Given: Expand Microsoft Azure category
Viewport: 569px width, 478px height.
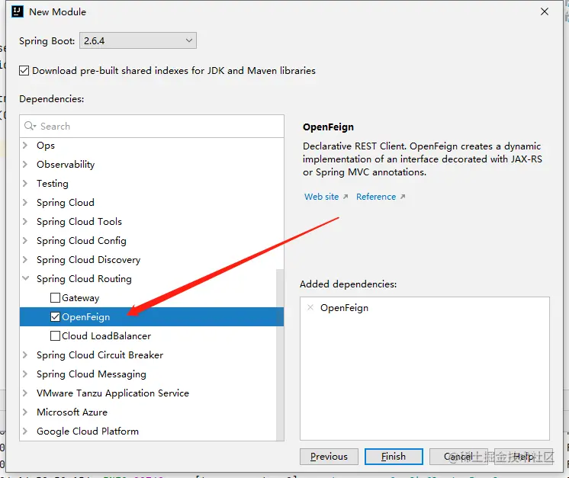Looking at the screenshot, I should [x=25, y=412].
